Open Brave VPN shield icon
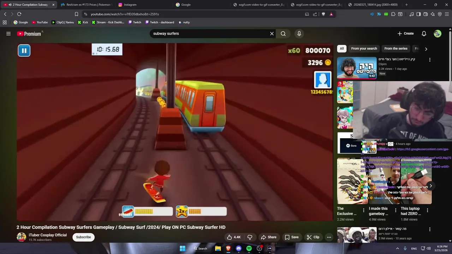 440,14
